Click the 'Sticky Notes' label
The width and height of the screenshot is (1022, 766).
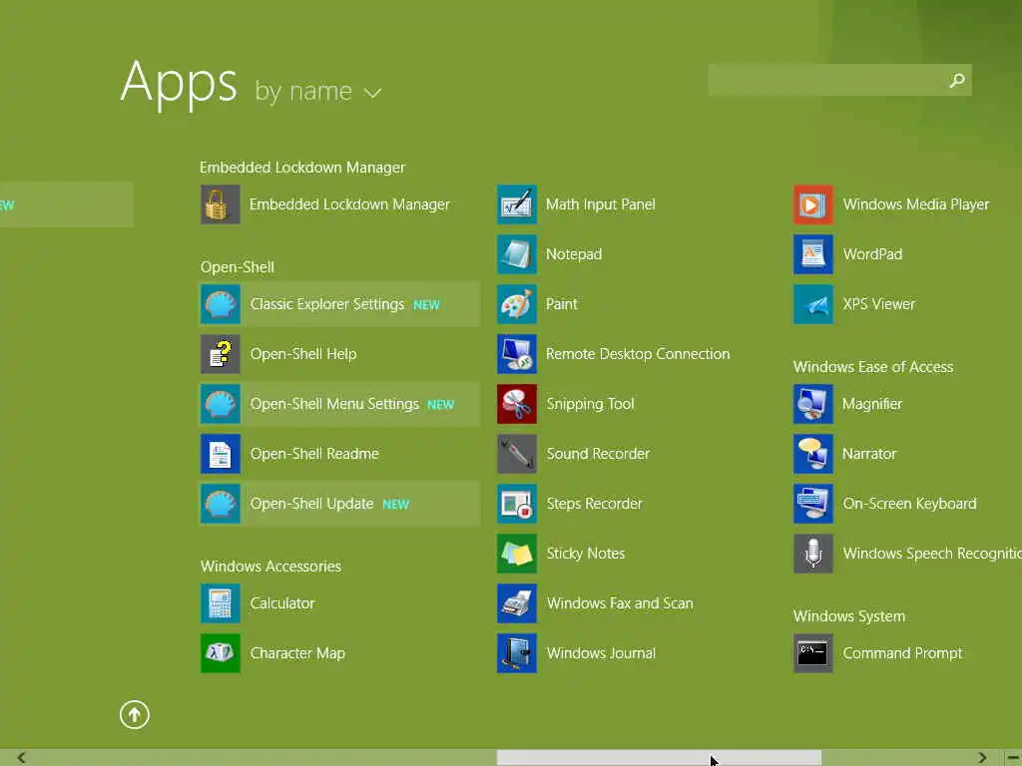pos(586,554)
